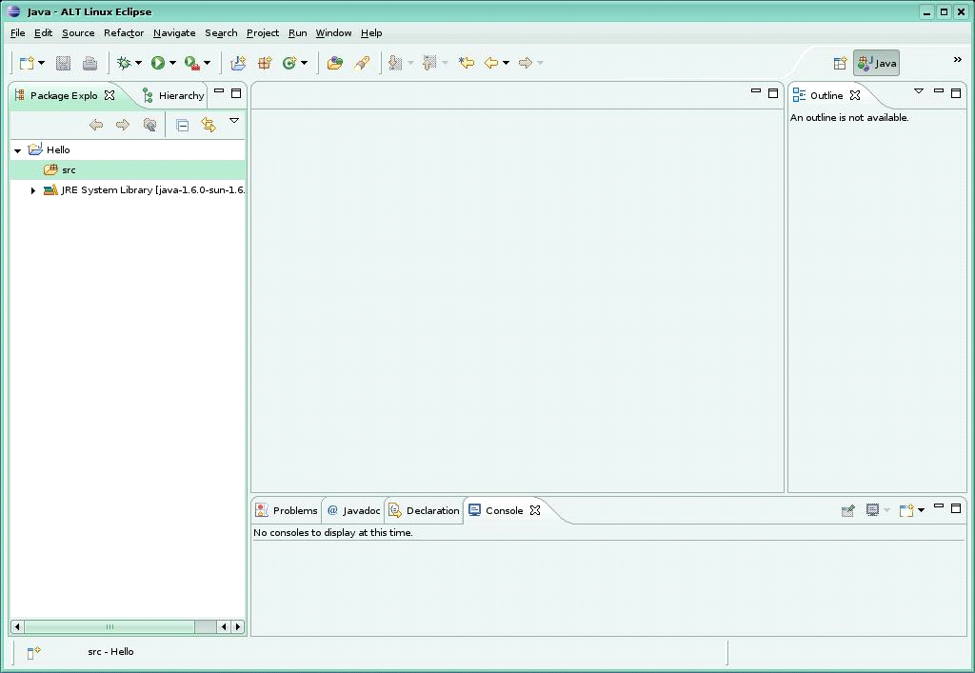
Task: Click the Print toolbar icon
Action: [90, 63]
